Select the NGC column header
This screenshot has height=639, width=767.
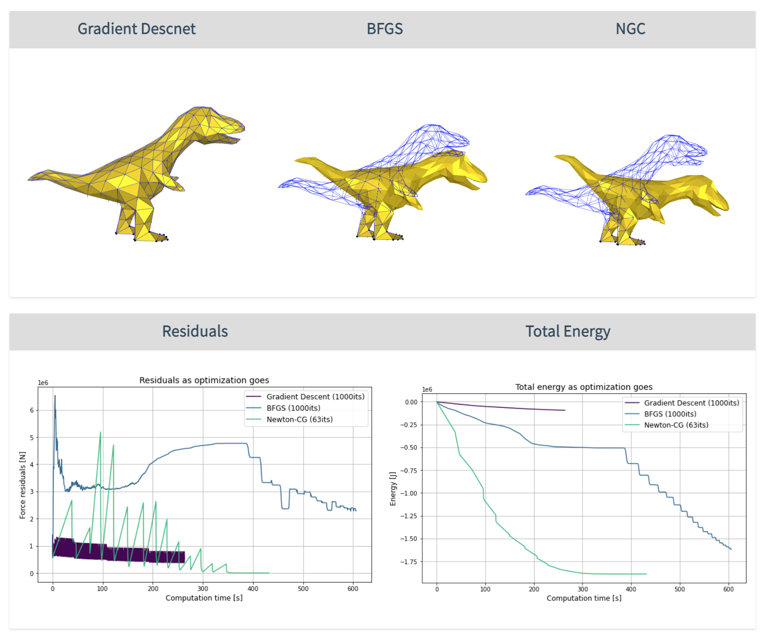coord(630,29)
